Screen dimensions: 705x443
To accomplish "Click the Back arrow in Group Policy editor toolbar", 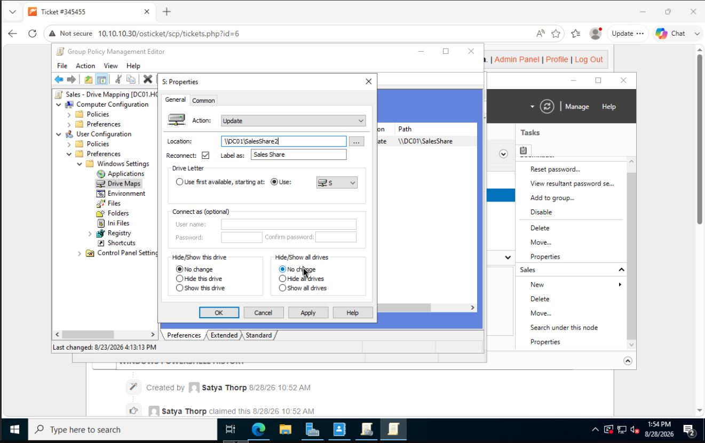I will (59, 79).
